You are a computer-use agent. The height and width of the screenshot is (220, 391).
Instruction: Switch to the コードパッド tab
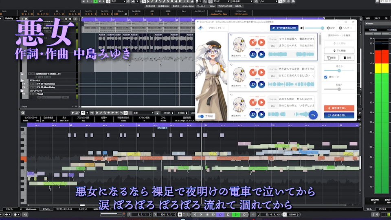click(83, 209)
